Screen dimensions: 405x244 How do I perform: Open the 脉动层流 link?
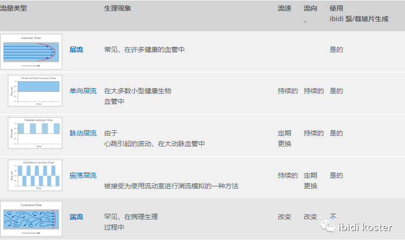[x=83, y=133]
